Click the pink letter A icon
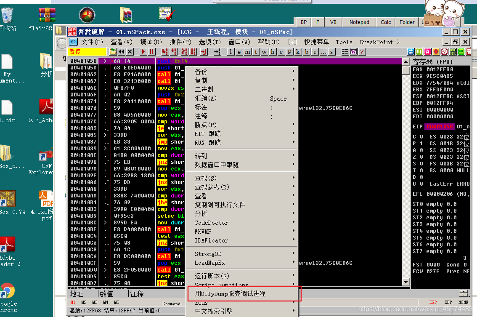 pyautogui.click(x=427, y=52)
